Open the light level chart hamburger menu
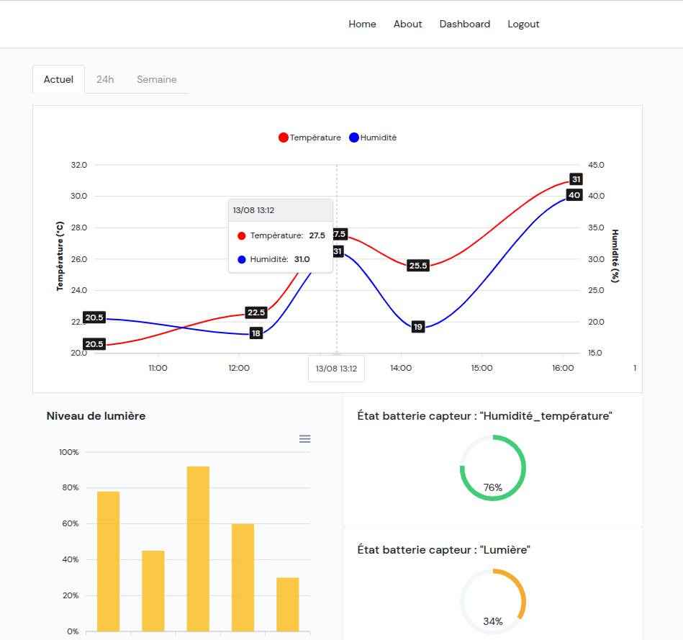 [x=304, y=438]
